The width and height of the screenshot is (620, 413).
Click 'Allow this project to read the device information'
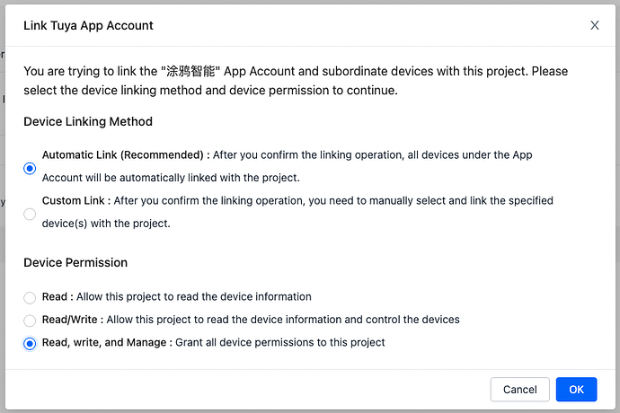point(194,296)
